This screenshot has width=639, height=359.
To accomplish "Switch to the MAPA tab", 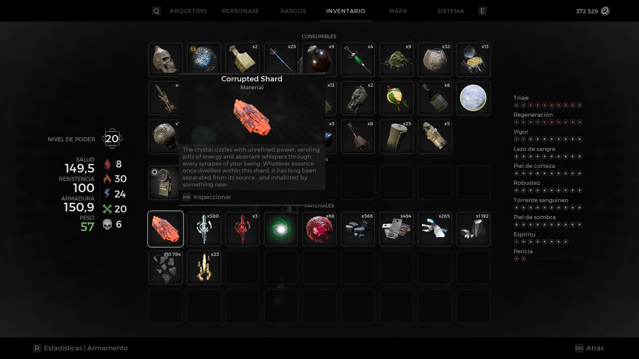I will [398, 11].
